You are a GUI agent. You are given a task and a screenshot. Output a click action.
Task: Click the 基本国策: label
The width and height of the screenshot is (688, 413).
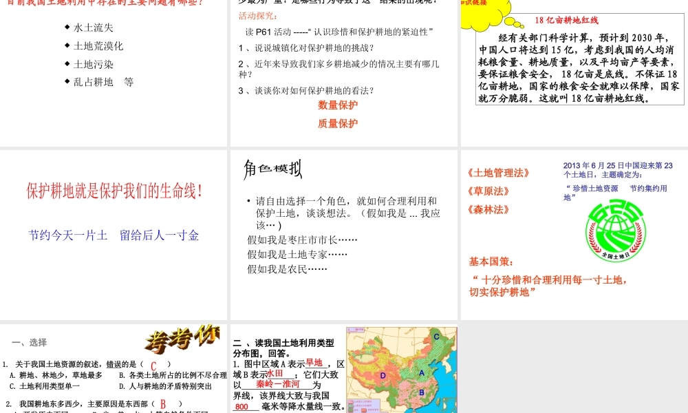(x=491, y=262)
